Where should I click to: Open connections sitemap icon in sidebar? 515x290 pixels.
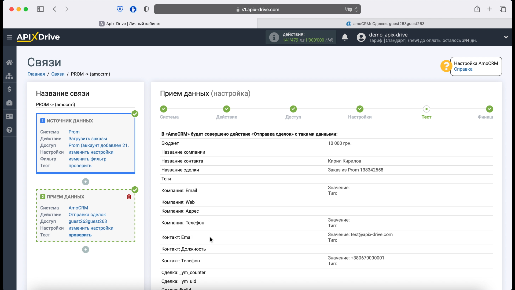pos(9,76)
